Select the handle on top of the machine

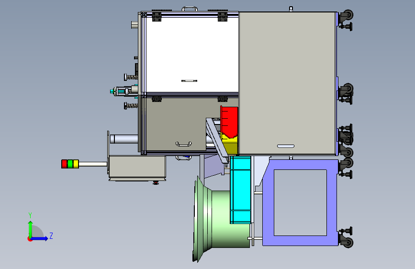[190, 9]
